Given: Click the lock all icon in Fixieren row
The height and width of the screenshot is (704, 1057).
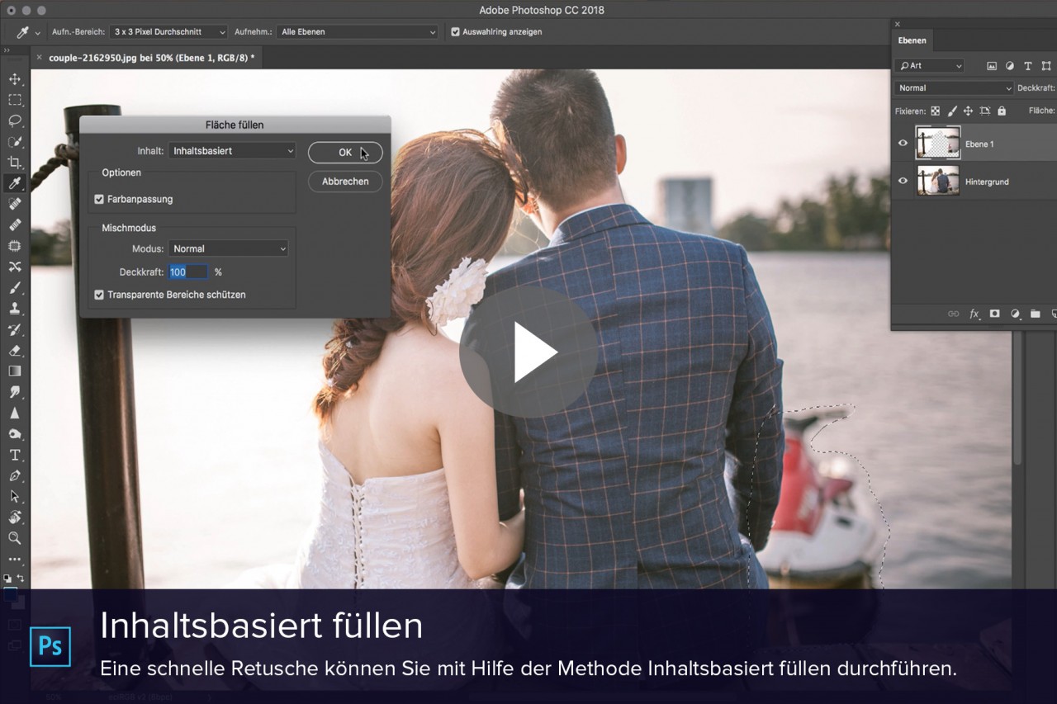Looking at the screenshot, I should tap(1002, 111).
